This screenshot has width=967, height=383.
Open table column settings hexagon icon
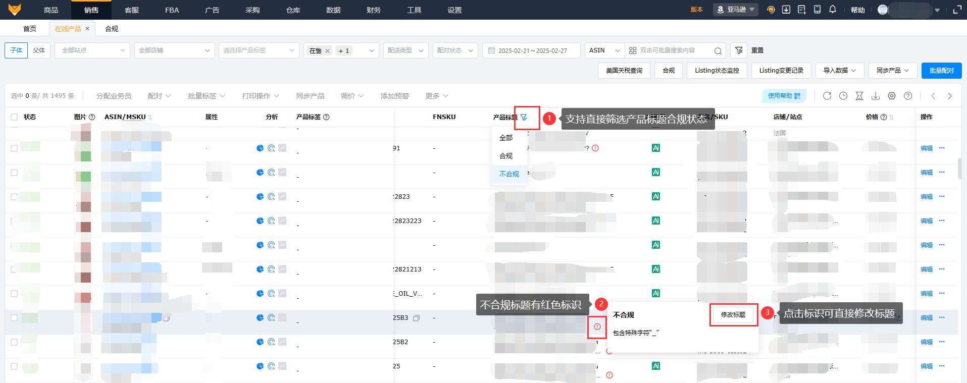click(892, 96)
